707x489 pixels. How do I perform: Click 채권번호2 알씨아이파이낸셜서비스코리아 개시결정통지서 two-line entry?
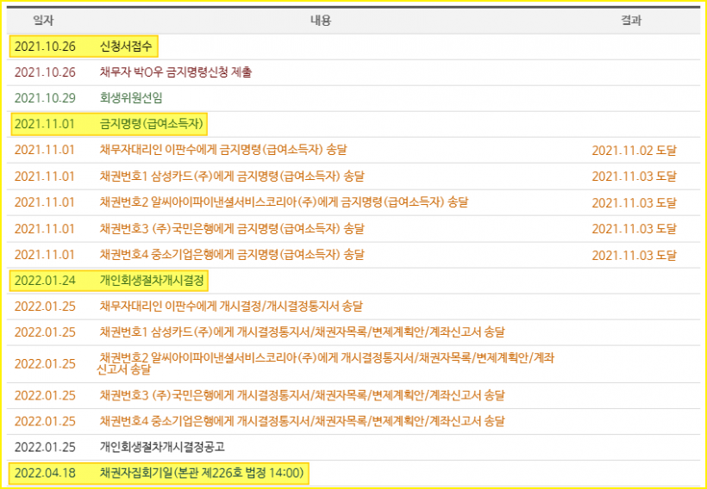click(325, 364)
